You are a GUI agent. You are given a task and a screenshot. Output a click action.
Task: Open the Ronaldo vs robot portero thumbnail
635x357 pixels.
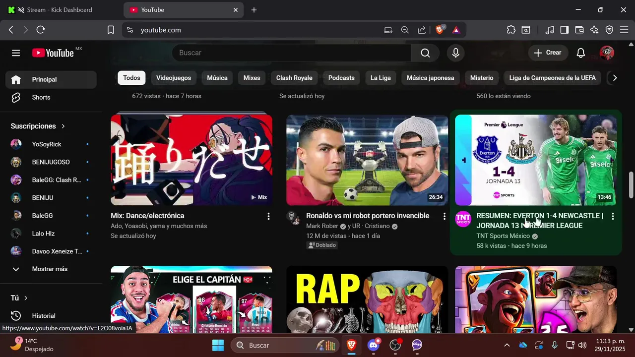[367, 160]
